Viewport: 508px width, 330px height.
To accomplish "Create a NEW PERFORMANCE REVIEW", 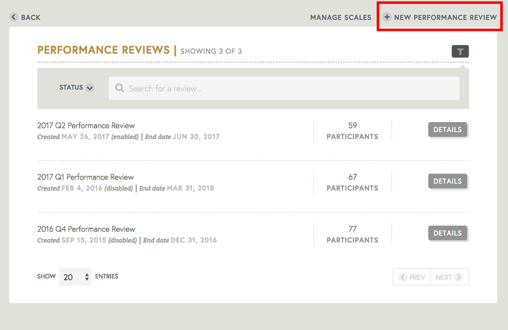I will [439, 17].
